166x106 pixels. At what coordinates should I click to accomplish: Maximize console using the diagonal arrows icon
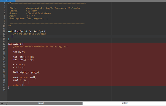(7, 104)
